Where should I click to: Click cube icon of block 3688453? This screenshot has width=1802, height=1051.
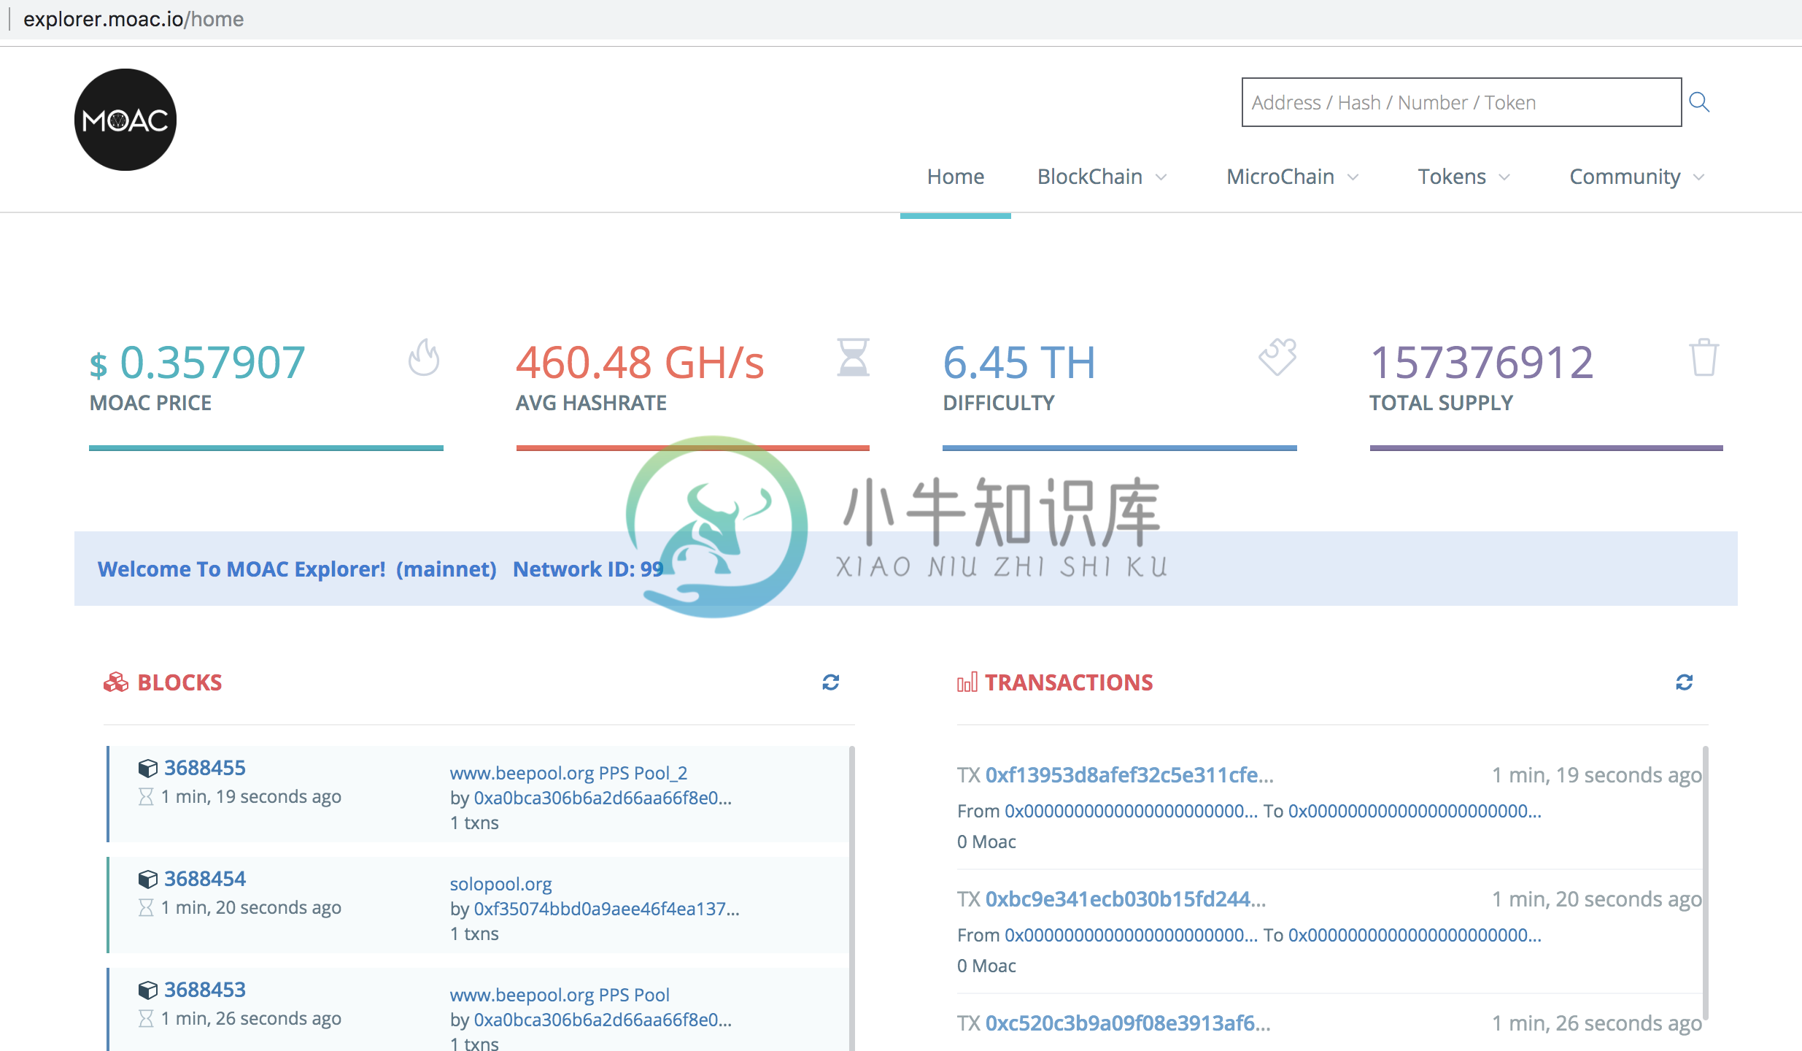[148, 990]
